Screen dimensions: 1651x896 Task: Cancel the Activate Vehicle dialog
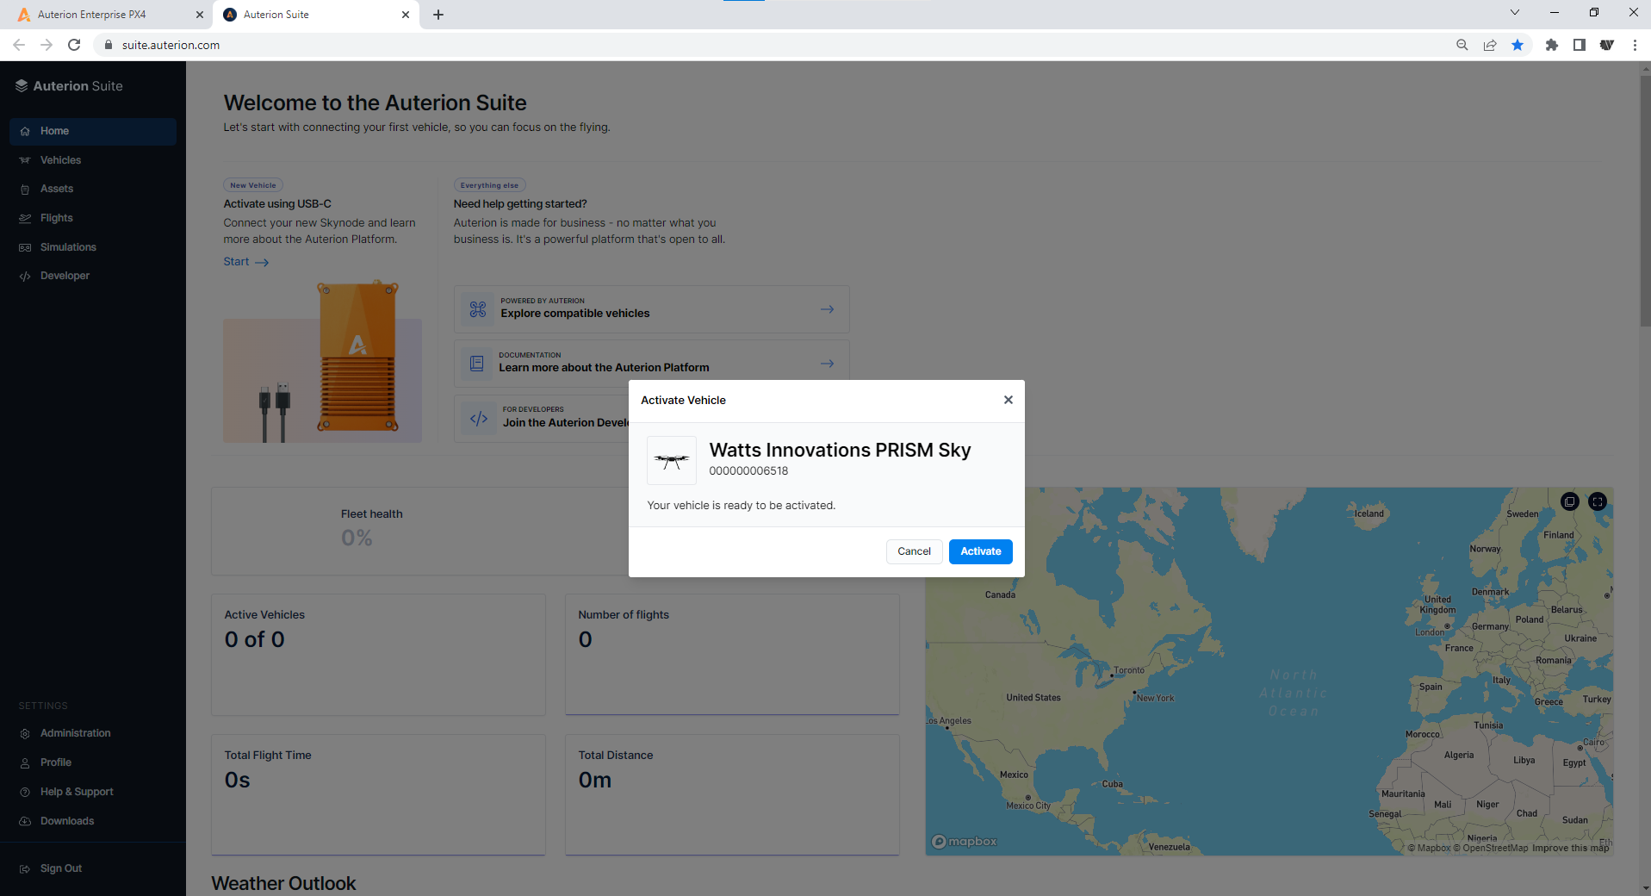[x=913, y=551]
